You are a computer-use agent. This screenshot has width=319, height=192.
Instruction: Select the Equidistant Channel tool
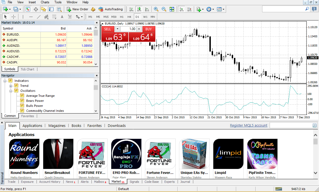coord(46,17)
